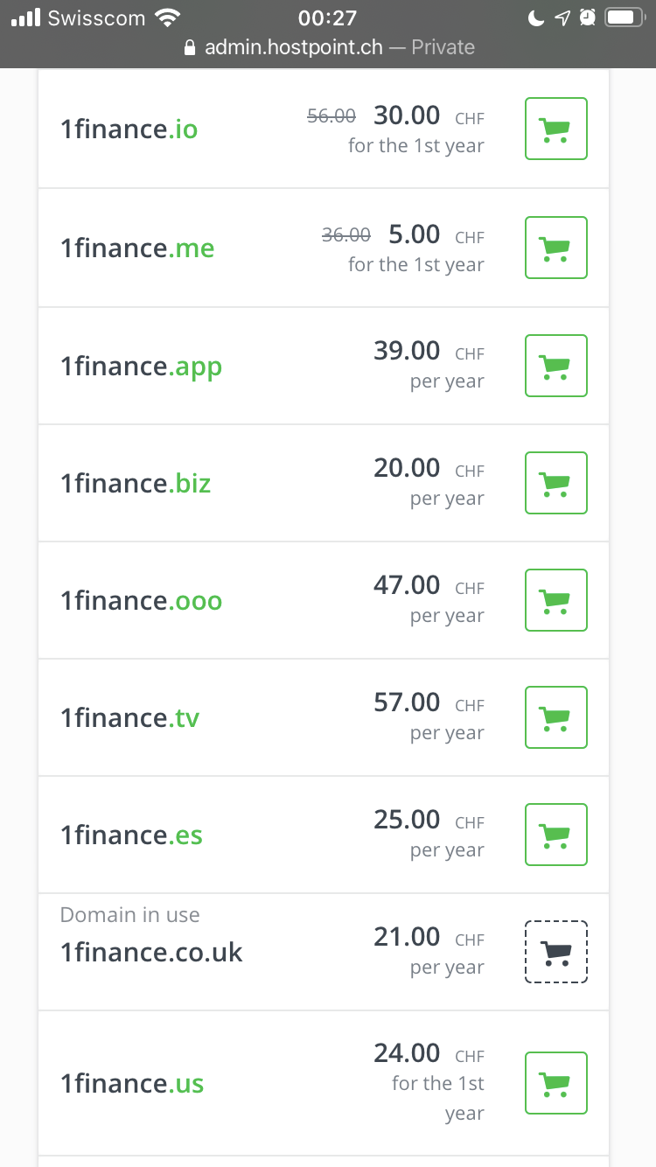This screenshot has width=656, height=1167.
Task: Tap the admin.hostpoint.ch address bar
Action: tap(328, 47)
